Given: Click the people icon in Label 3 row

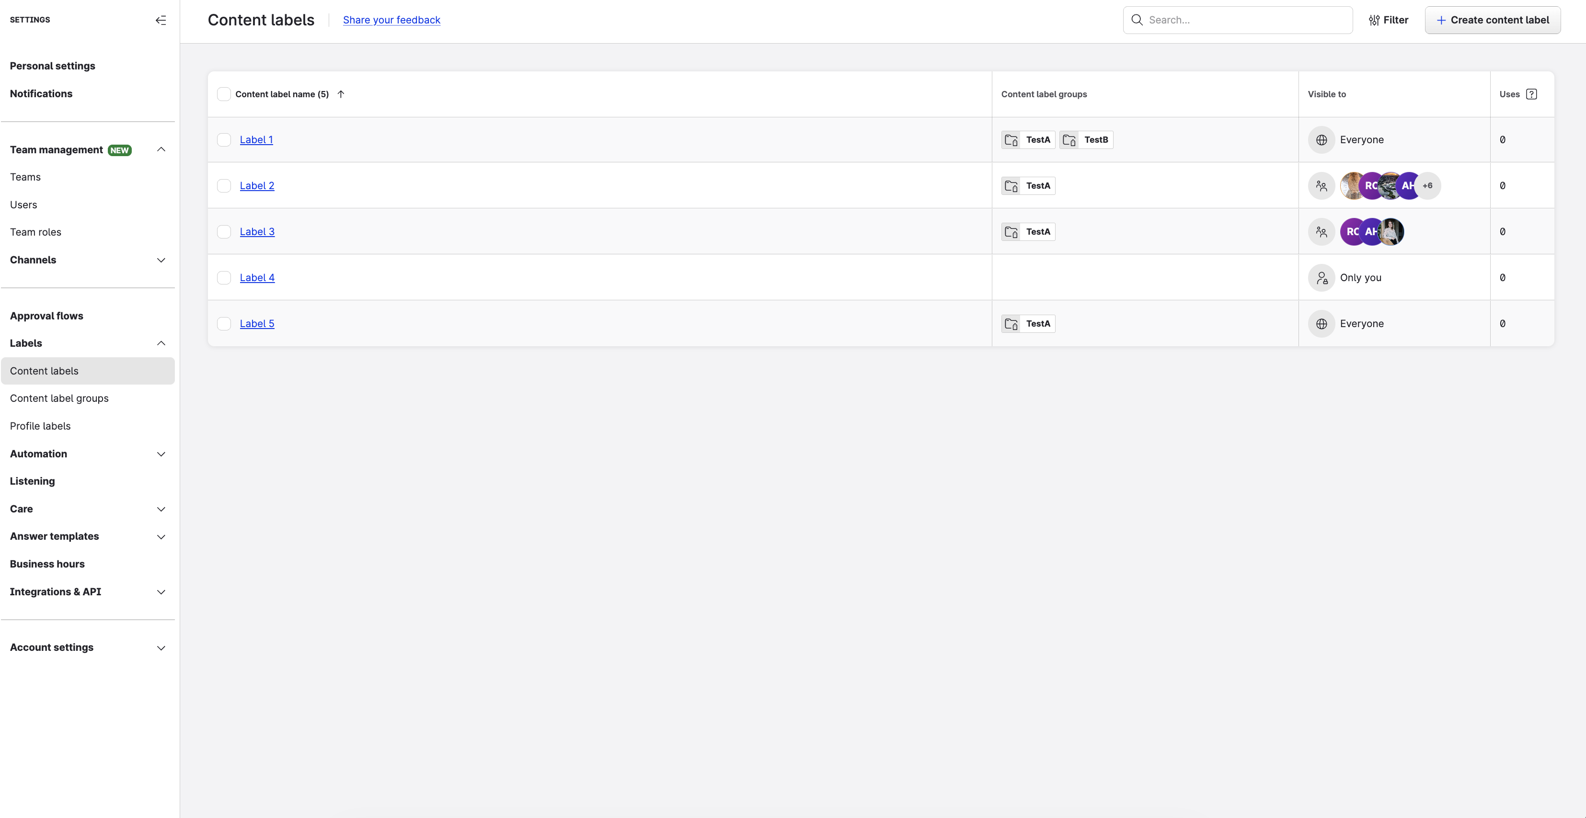Looking at the screenshot, I should click(x=1321, y=232).
